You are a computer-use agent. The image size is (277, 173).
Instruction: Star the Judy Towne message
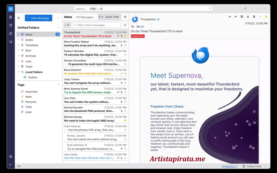[x=125, y=83]
